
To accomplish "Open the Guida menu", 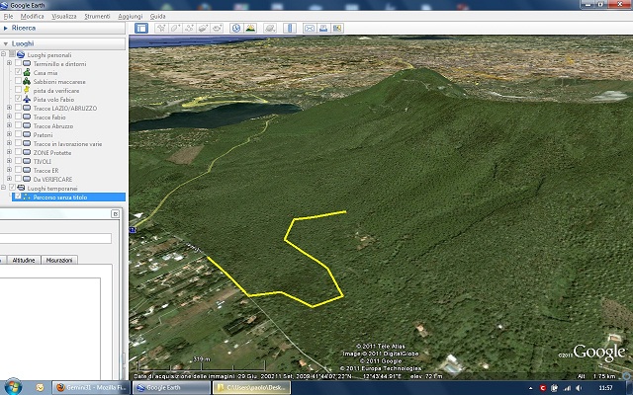I will (157, 16).
